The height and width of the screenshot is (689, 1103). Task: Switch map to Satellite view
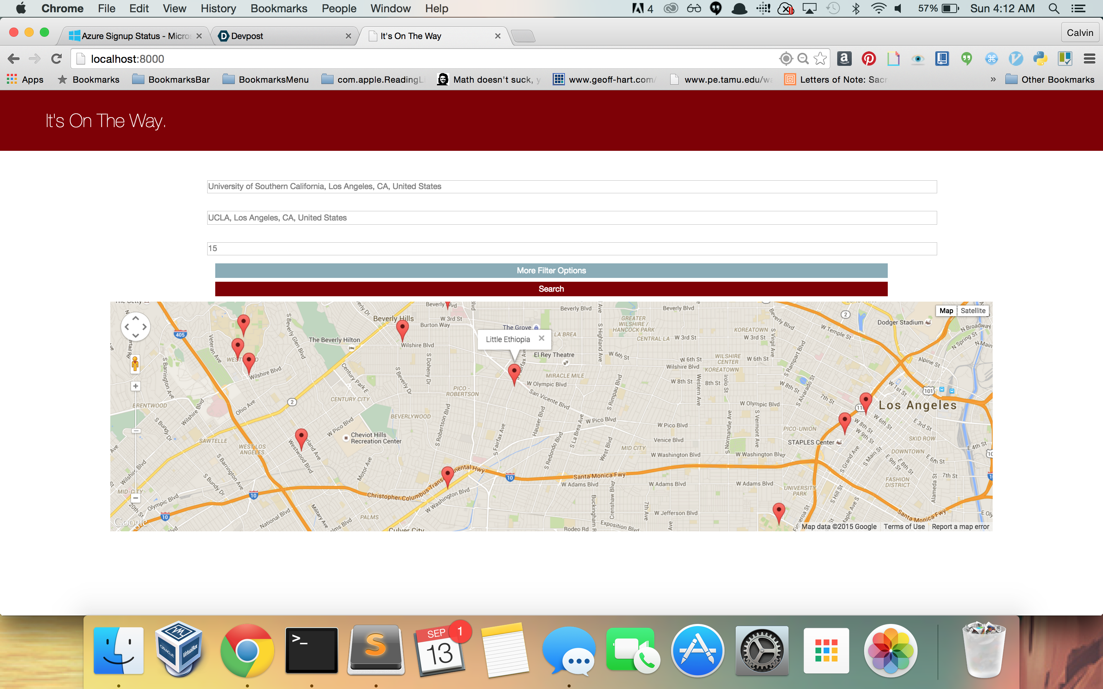point(973,311)
